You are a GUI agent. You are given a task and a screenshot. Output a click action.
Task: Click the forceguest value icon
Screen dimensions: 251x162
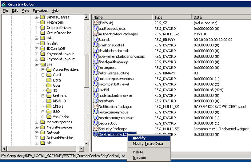pos(96,68)
